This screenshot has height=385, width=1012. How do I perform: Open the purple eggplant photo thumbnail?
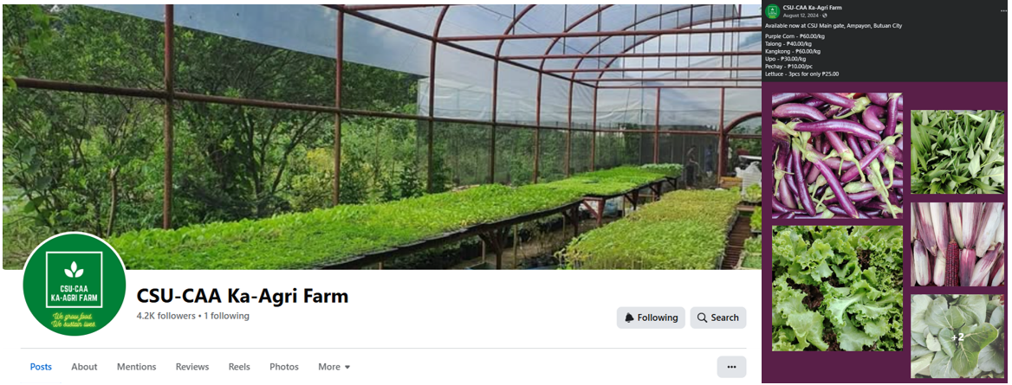838,156
